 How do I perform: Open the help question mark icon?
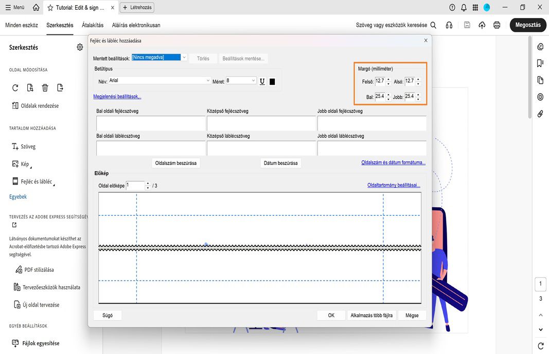452,7
